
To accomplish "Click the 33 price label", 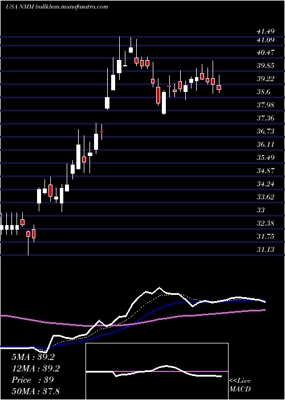I will pyautogui.click(x=261, y=210).
